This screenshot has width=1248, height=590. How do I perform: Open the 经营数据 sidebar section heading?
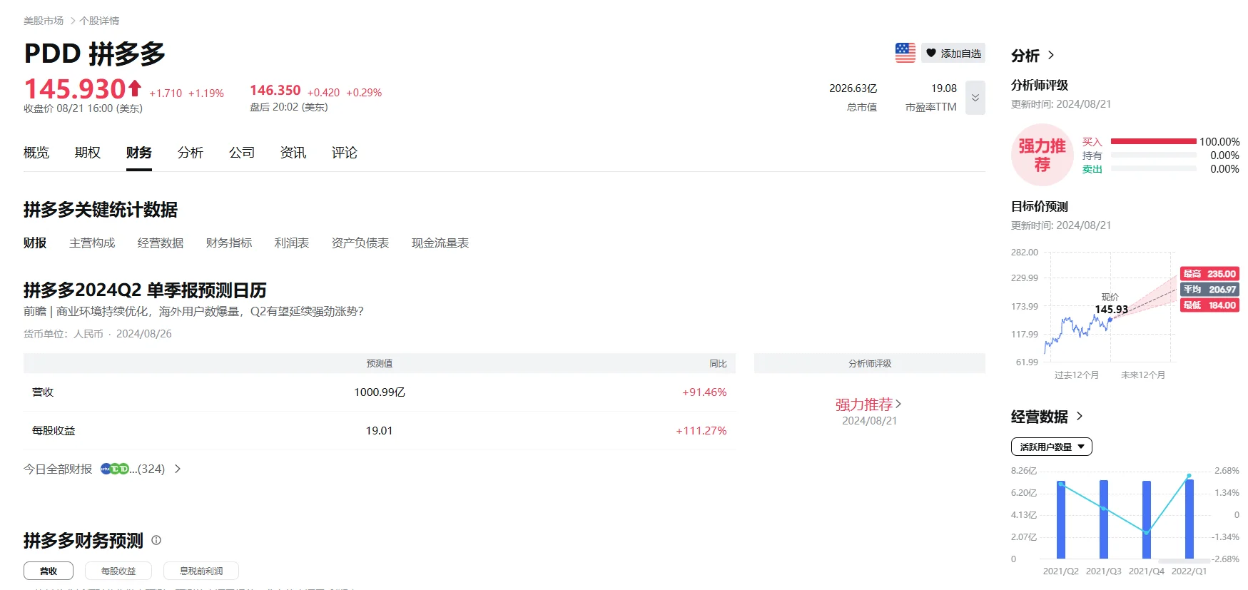[x=1040, y=417]
